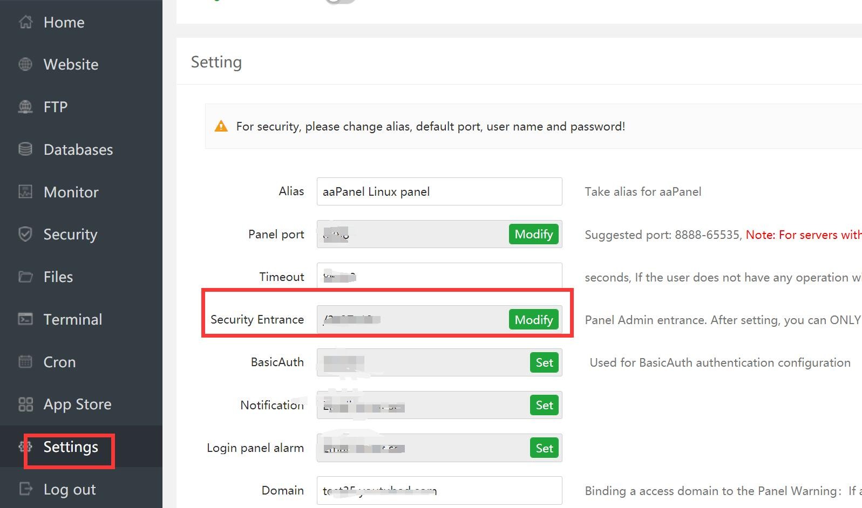This screenshot has height=508, width=862.
Task: Click the Security shield icon
Action: 25,234
